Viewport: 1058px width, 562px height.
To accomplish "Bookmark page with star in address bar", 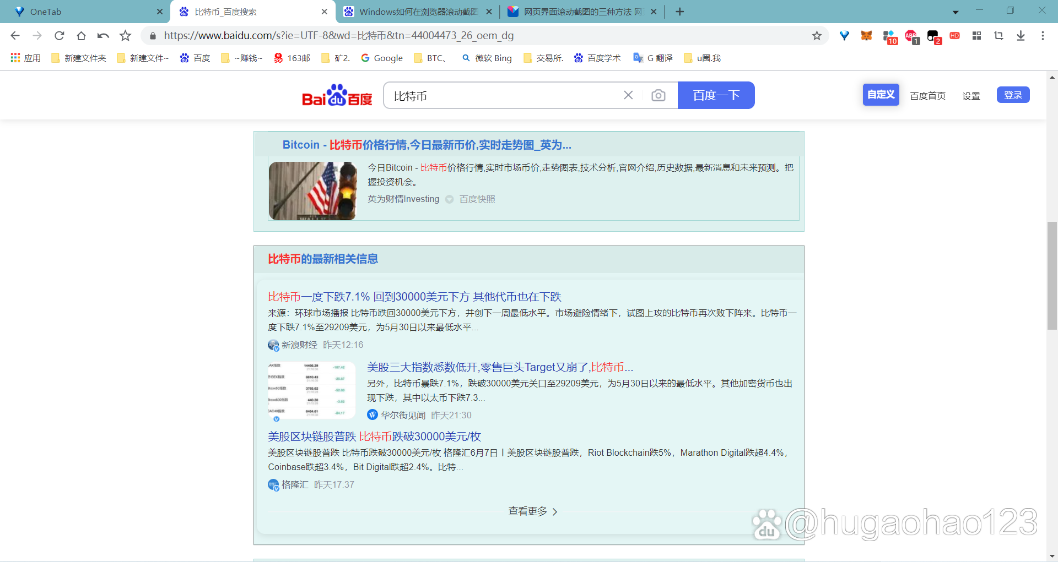I will point(817,36).
